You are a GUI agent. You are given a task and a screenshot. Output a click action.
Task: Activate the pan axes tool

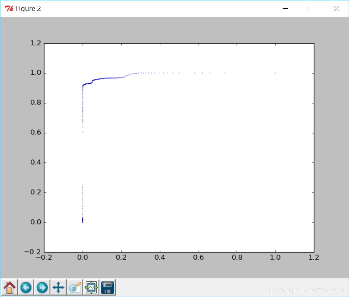[x=58, y=288]
